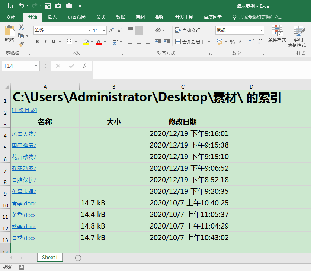Expand the font color dropdown arrow
Viewport: 311px width, 271px height.
pyautogui.click(x=105, y=42)
